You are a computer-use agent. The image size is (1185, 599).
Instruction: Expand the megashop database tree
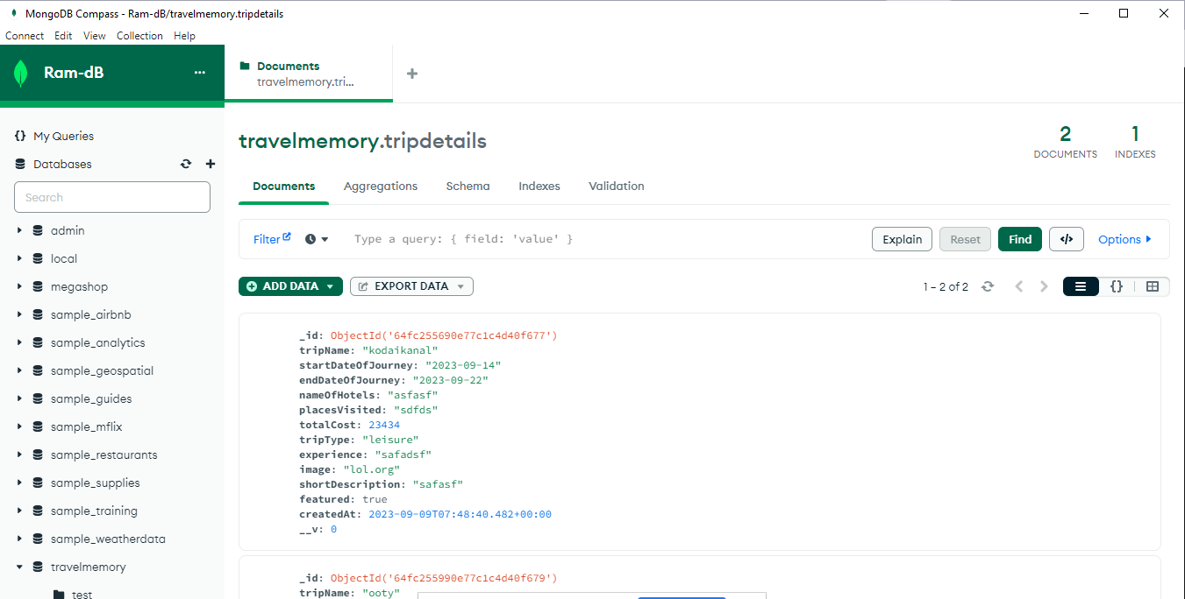pos(19,286)
